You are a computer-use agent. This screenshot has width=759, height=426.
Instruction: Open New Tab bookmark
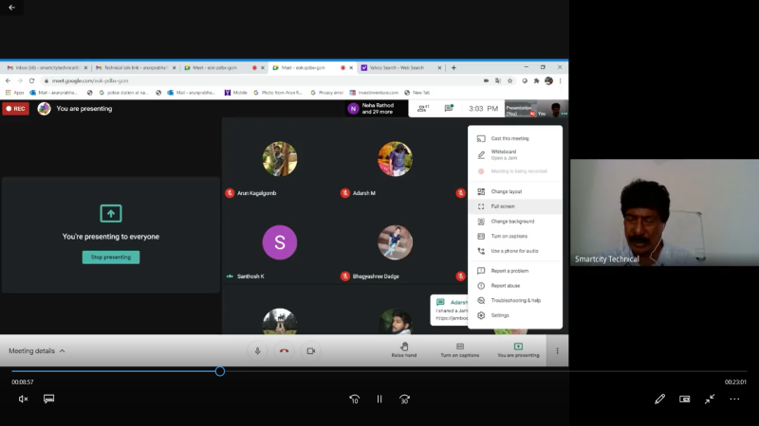[417, 92]
